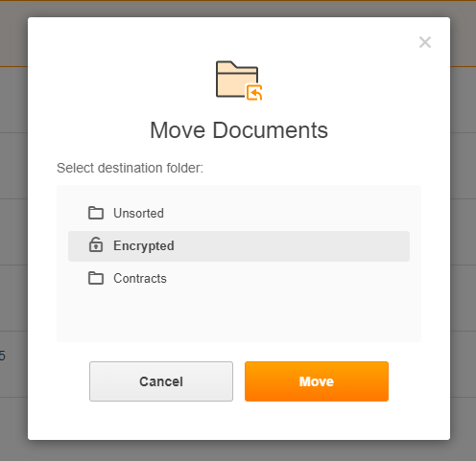Confirm with the orange Move button

pyautogui.click(x=317, y=381)
